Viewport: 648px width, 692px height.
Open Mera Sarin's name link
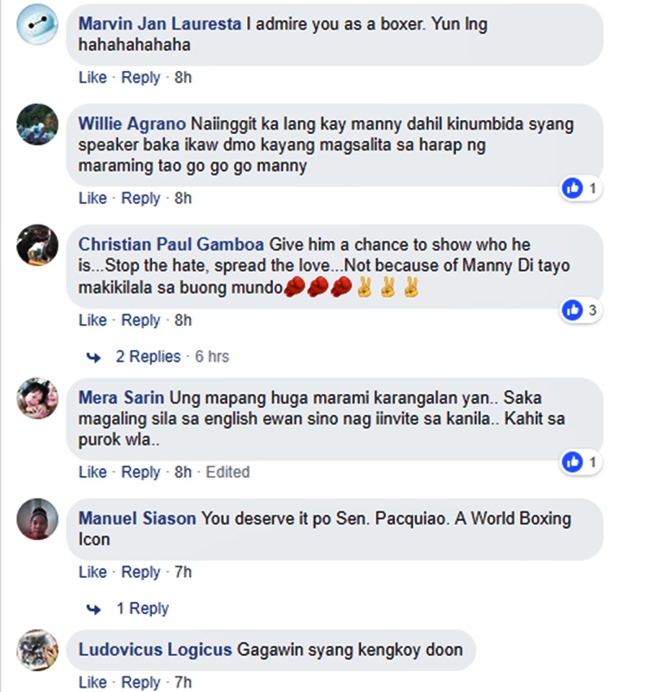(121, 397)
